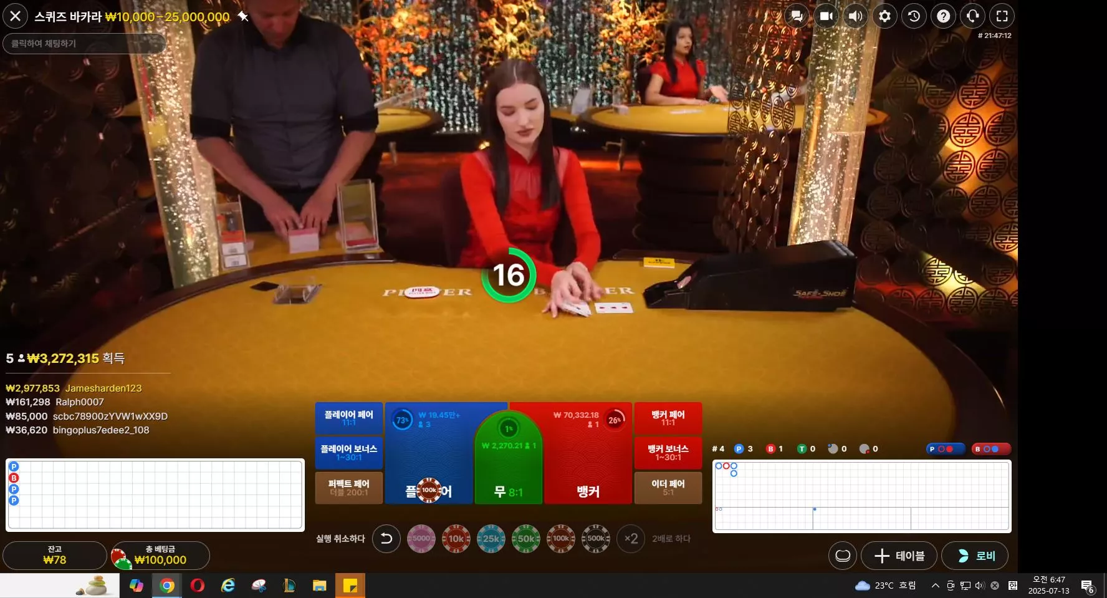Image resolution: width=1107 pixels, height=598 pixels.
Task: Bet on 뱅커 페어 11:1
Action: (x=668, y=418)
